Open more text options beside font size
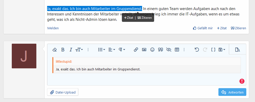Screen dimensions: 255x102 coord(88,50)
